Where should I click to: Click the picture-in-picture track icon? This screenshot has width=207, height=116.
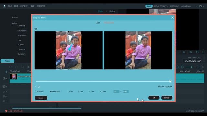click(4, 86)
